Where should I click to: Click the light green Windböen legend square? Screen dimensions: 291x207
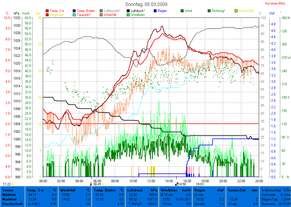click(128, 15)
